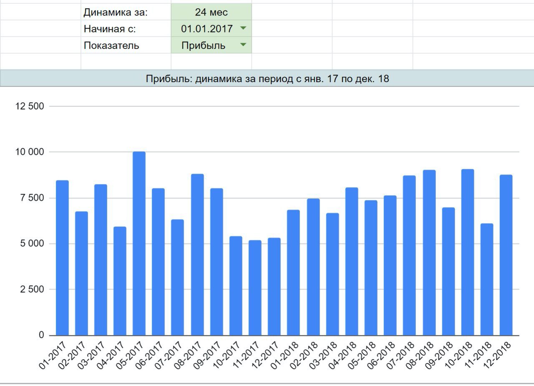Select the 'Показатель' label cell
Viewport: 534px width, 386px height.
tap(126, 45)
